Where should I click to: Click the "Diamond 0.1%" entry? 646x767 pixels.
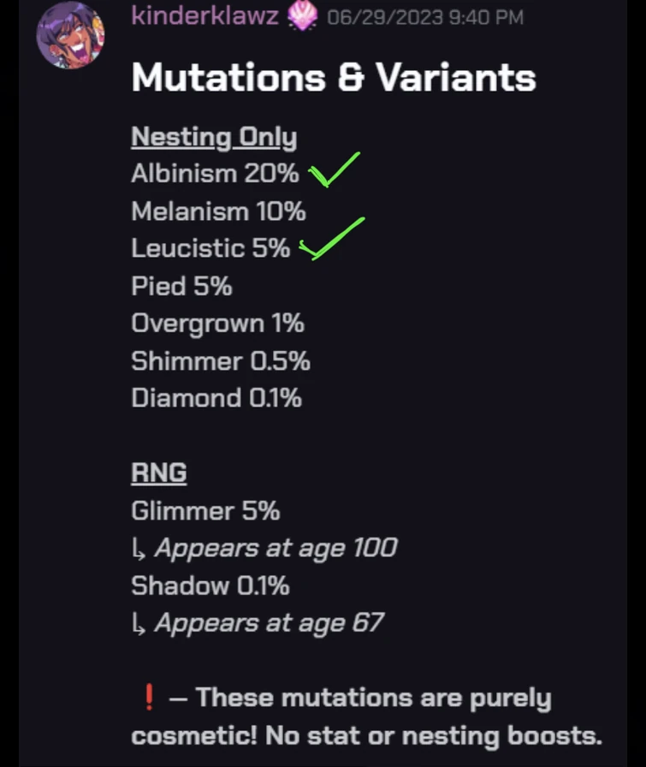point(216,398)
